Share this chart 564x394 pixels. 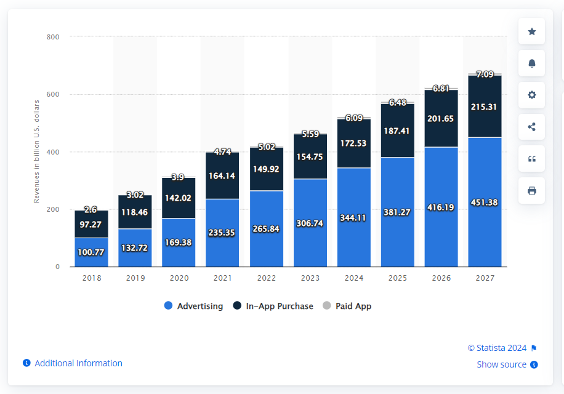[531, 127]
